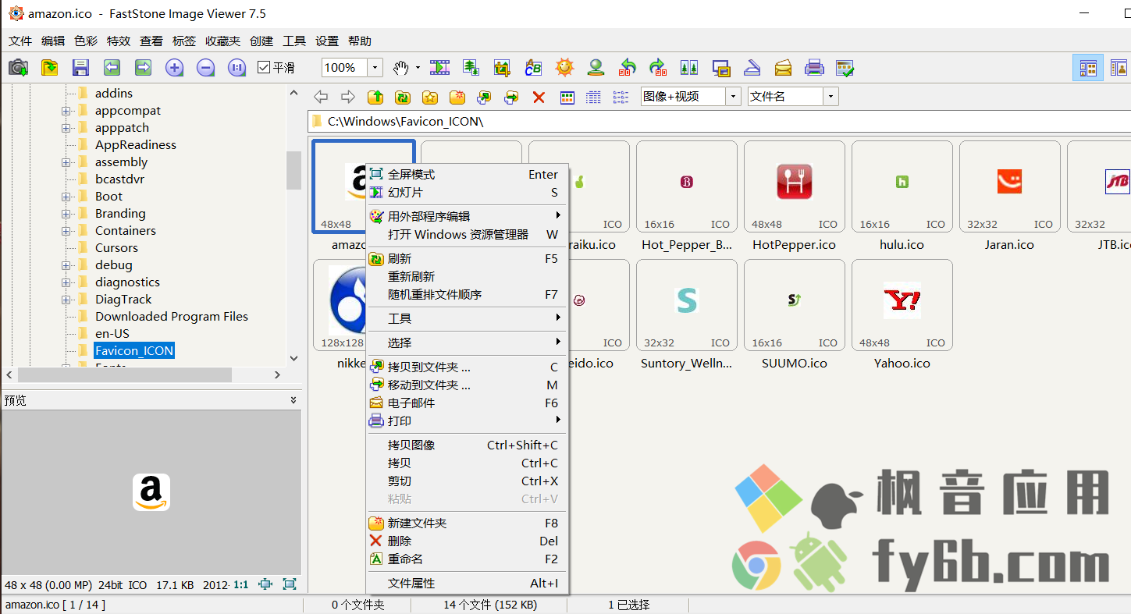Click the Actual Size 1:1 toolbar icon
The width and height of the screenshot is (1131, 614).
(237, 68)
